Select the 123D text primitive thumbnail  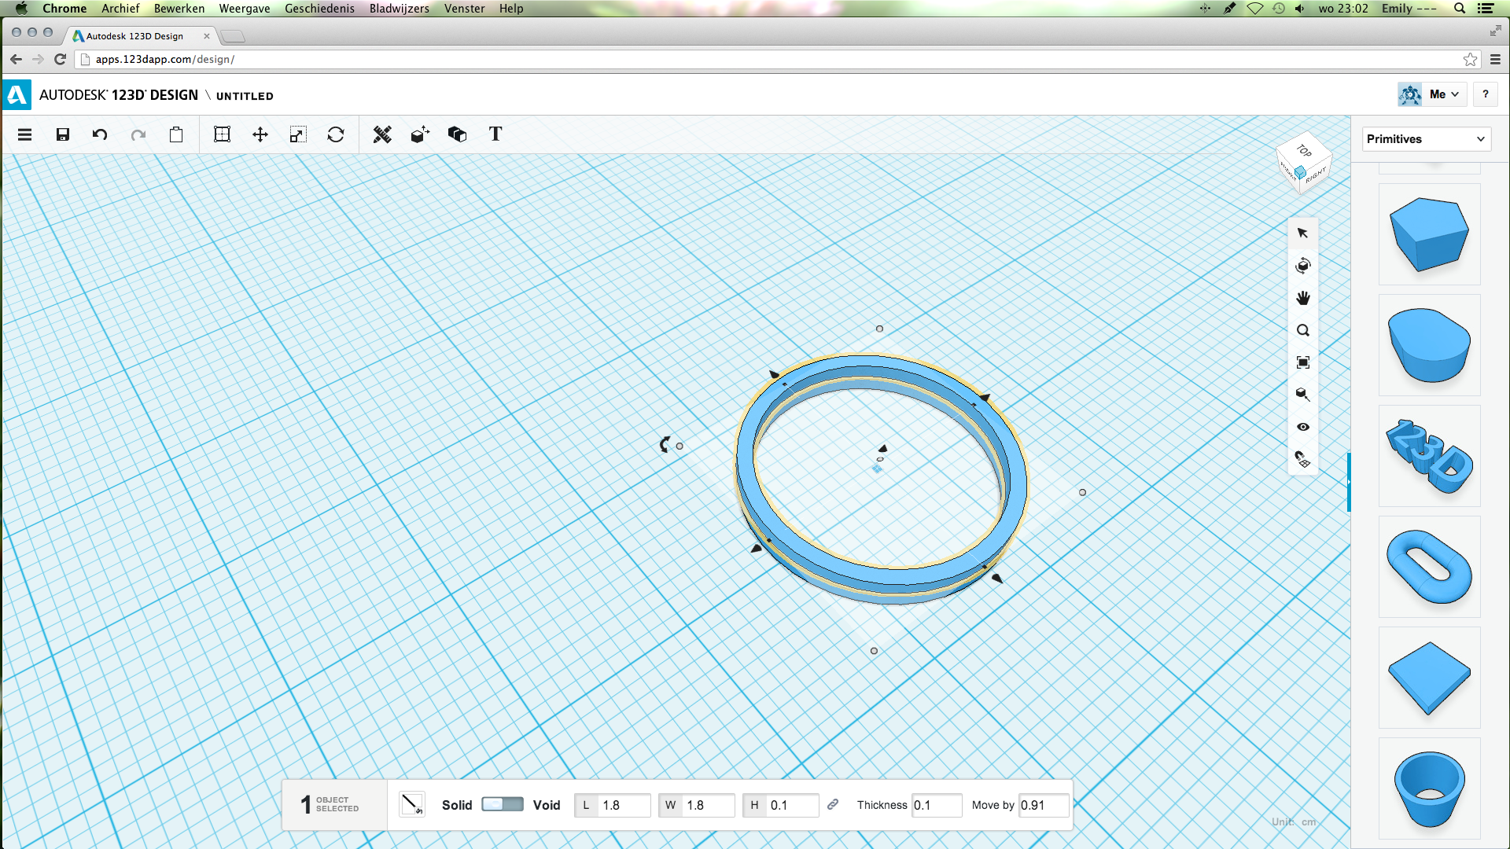pos(1429,456)
